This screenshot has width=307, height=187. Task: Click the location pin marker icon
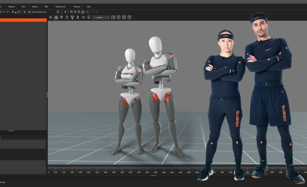[61, 17]
